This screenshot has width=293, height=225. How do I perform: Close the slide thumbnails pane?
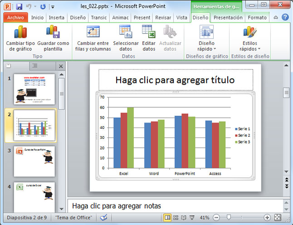point(61,66)
